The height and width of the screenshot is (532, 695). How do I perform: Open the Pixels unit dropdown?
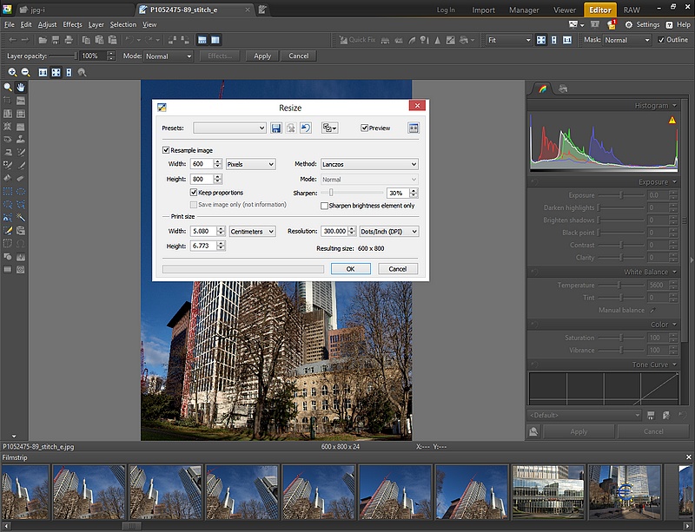[x=250, y=164]
